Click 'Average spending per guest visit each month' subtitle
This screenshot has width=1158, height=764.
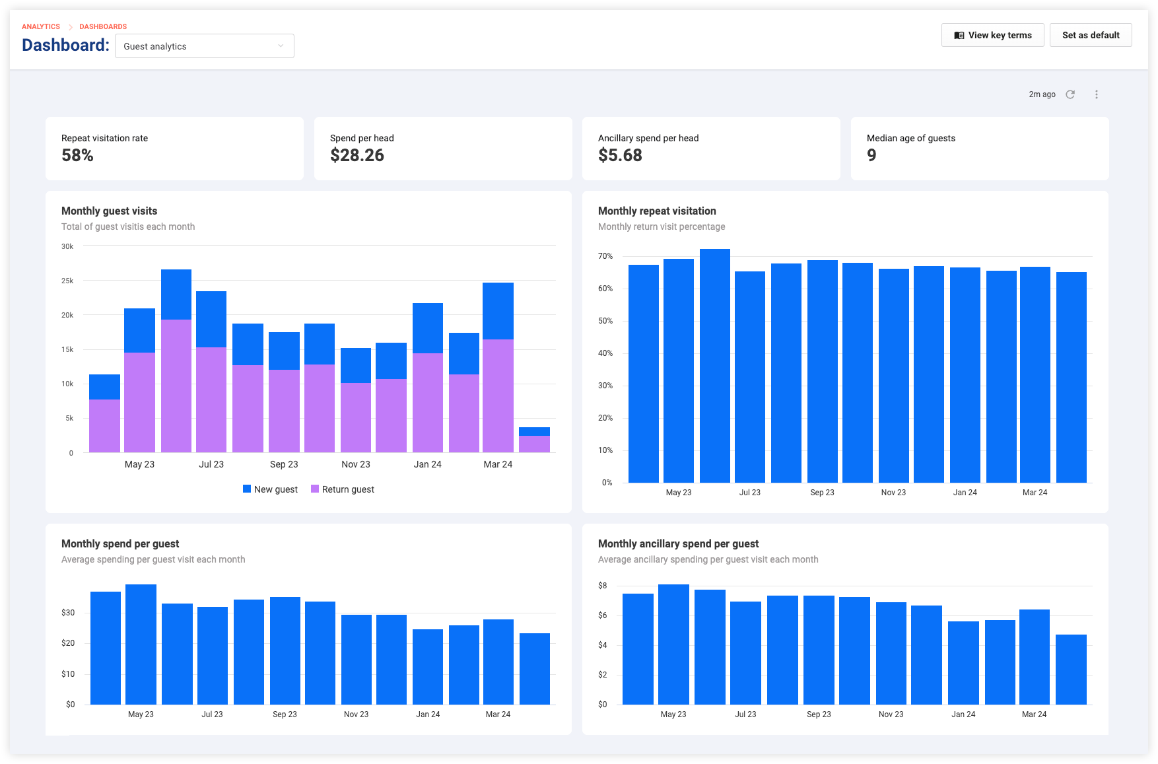tap(153, 559)
